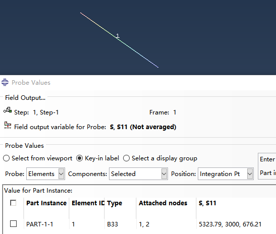The image size is (276, 234).
Task: Check the select-all checkbox in the table header
Action: pyautogui.click(x=13, y=203)
